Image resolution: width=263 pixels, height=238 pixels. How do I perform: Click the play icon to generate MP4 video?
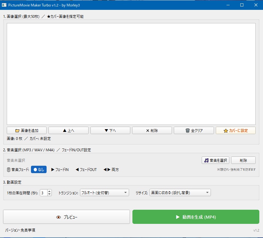[177, 217]
